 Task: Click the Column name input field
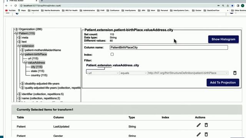(x=169, y=48)
